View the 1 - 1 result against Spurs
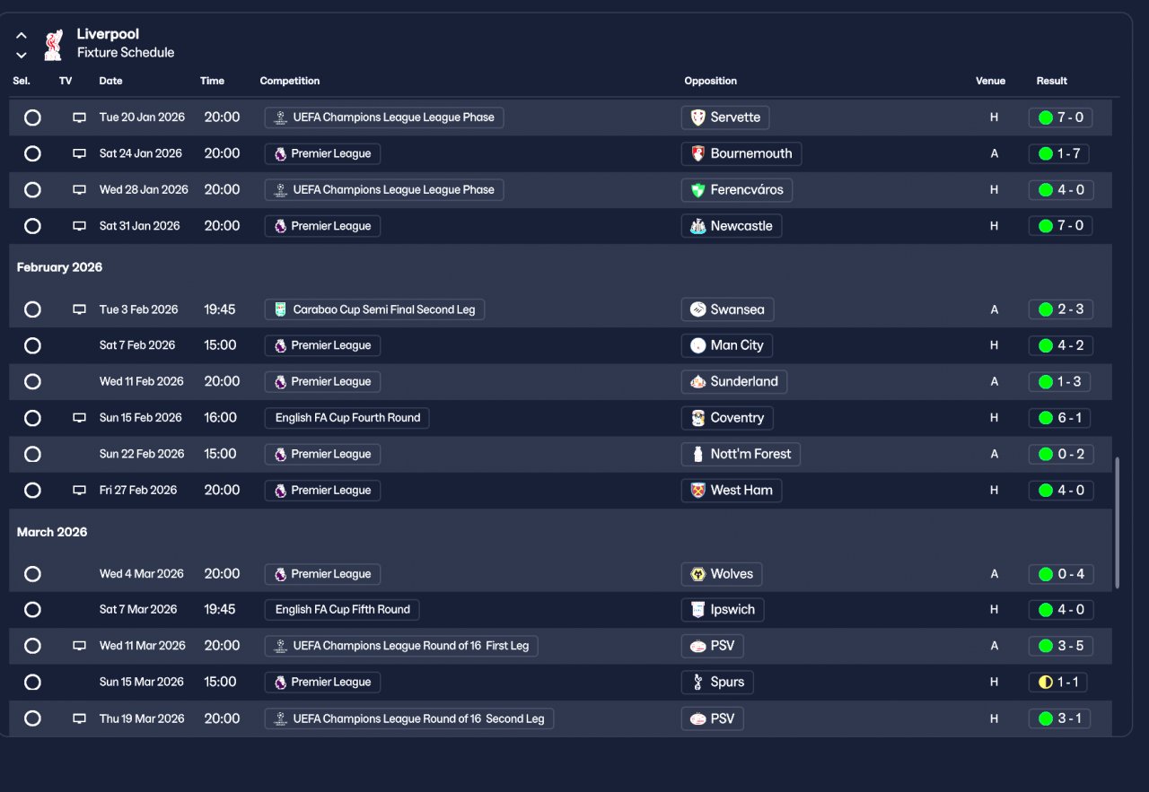This screenshot has height=792, width=1149. (1058, 683)
